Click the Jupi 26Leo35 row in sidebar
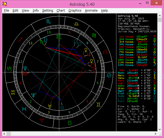Image resolution: width=164 pixels, height=138 pixels. point(137,83)
